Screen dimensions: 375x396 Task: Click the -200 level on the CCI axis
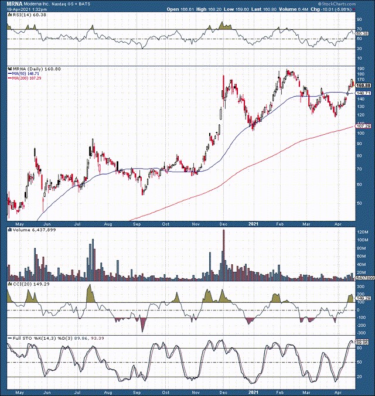pyautogui.click(x=361, y=326)
